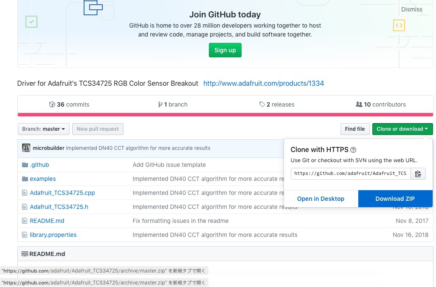Click the people icon next to 10 contributors
The width and height of the screenshot is (436, 287).
point(359,104)
